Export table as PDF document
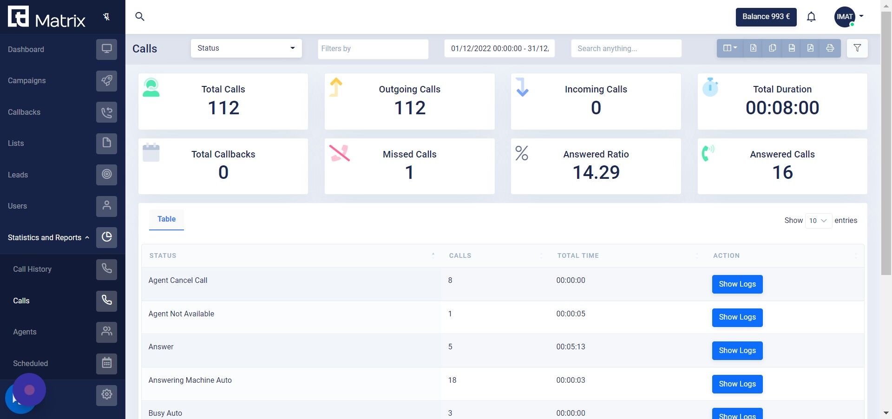The width and height of the screenshot is (892, 419). pos(810,48)
